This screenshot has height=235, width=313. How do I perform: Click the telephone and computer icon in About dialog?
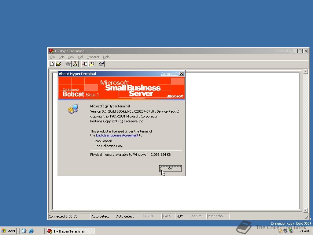tap(73, 109)
